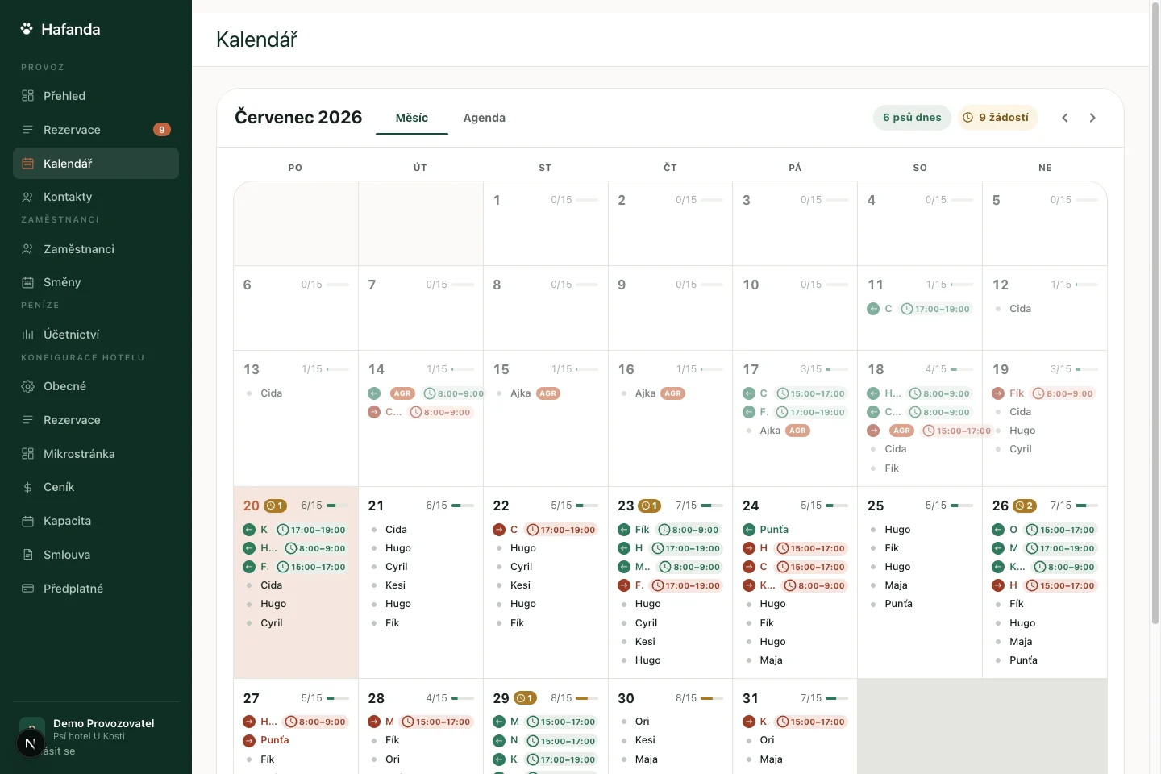Image resolution: width=1161 pixels, height=774 pixels.
Task: Click the 6 psů dnes pill
Action: click(912, 118)
